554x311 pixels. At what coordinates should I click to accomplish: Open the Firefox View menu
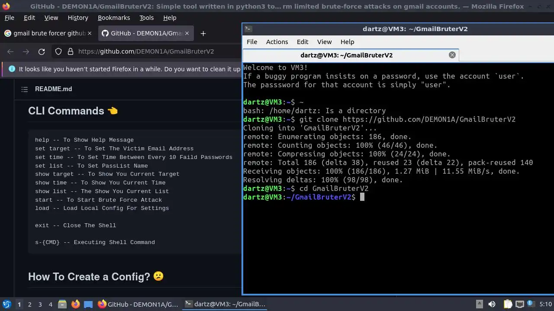click(x=51, y=18)
